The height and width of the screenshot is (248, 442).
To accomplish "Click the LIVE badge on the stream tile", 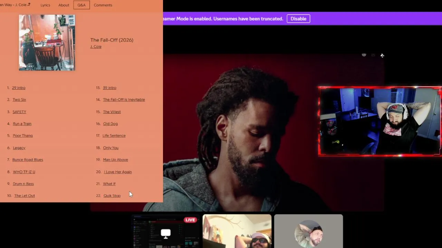I will click(x=190, y=220).
